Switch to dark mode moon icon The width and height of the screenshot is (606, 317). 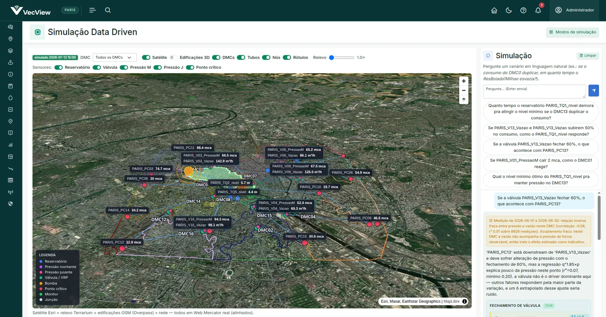click(509, 10)
